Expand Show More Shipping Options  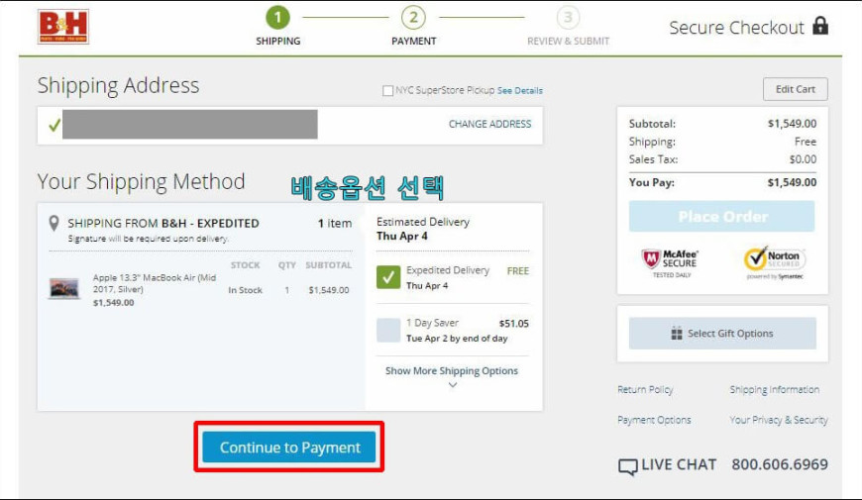click(x=452, y=371)
